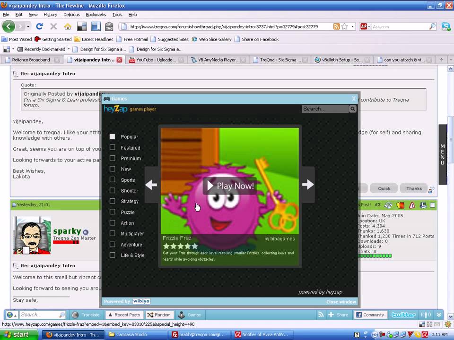Go to home page via house icon
The height and width of the screenshot is (340, 454).
68,26
